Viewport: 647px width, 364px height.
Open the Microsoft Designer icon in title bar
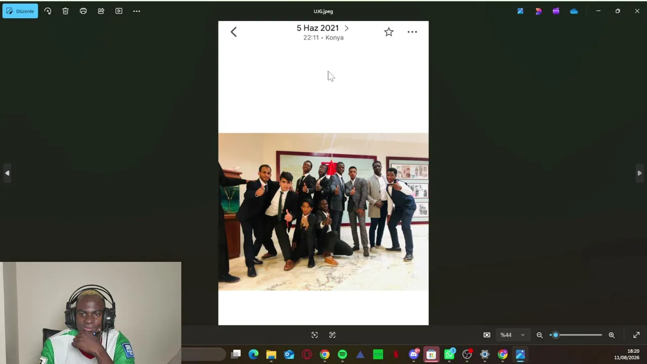click(x=538, y=11)
